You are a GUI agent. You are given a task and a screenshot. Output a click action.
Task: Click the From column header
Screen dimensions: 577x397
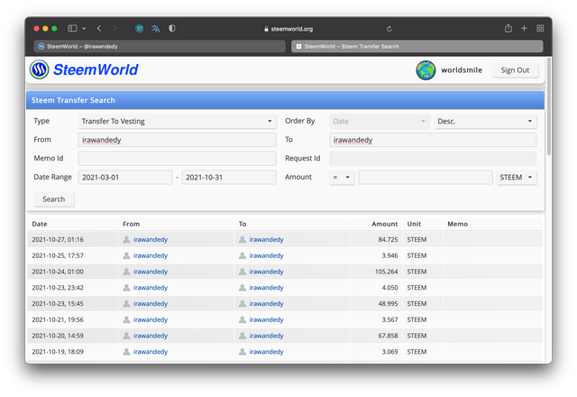(x=131, y=224)
